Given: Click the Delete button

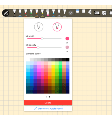Looking at the screenshot, I should pos(48,103).
